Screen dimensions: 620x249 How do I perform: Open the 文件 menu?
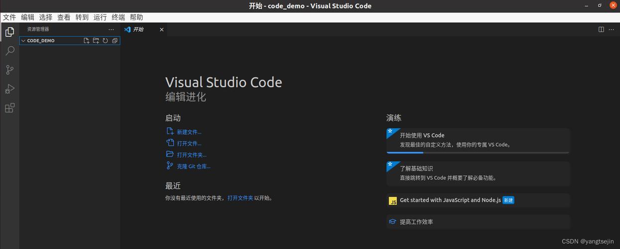coord(9,17)
